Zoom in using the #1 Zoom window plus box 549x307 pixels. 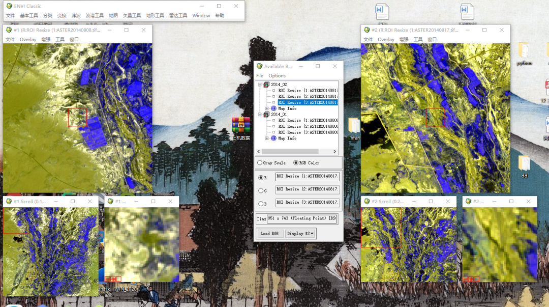113,280
